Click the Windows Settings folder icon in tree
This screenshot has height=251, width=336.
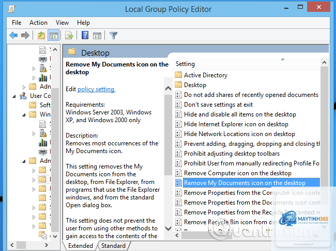coord(33,114)
